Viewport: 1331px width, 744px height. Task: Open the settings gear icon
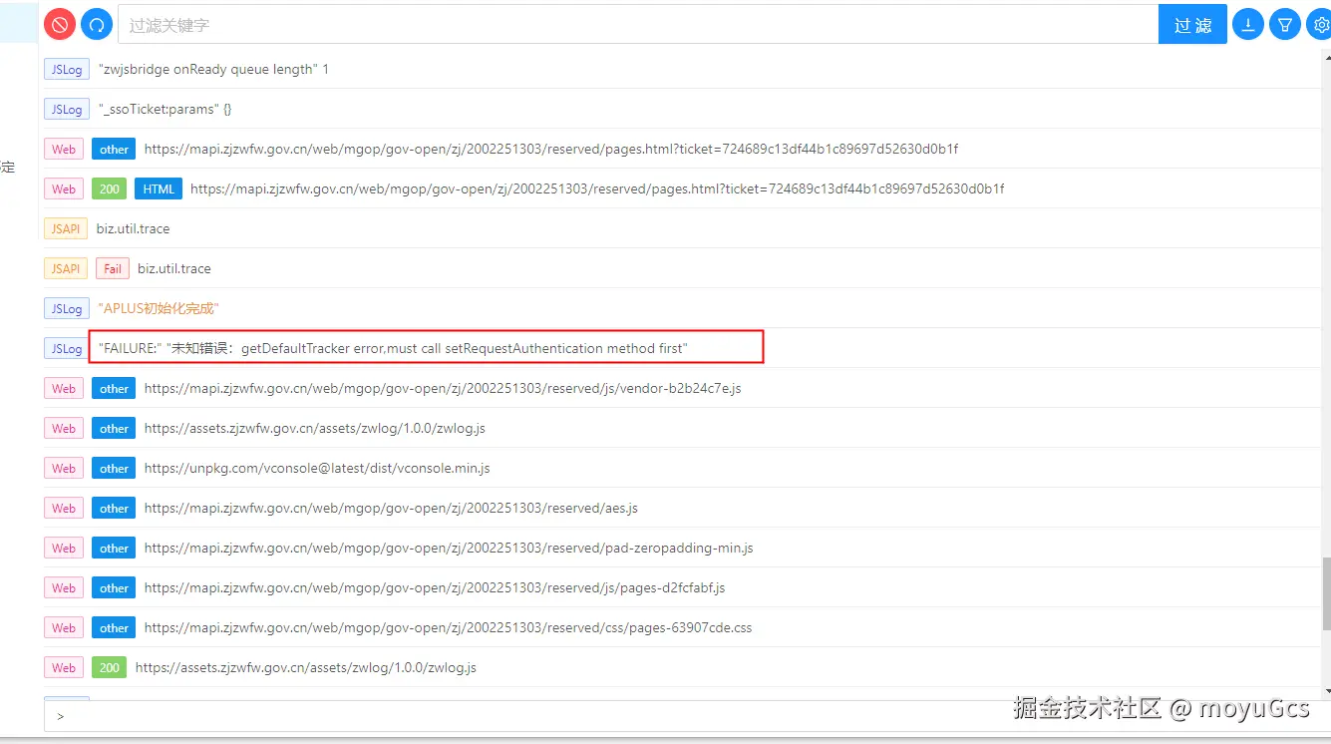[1320, 25]
